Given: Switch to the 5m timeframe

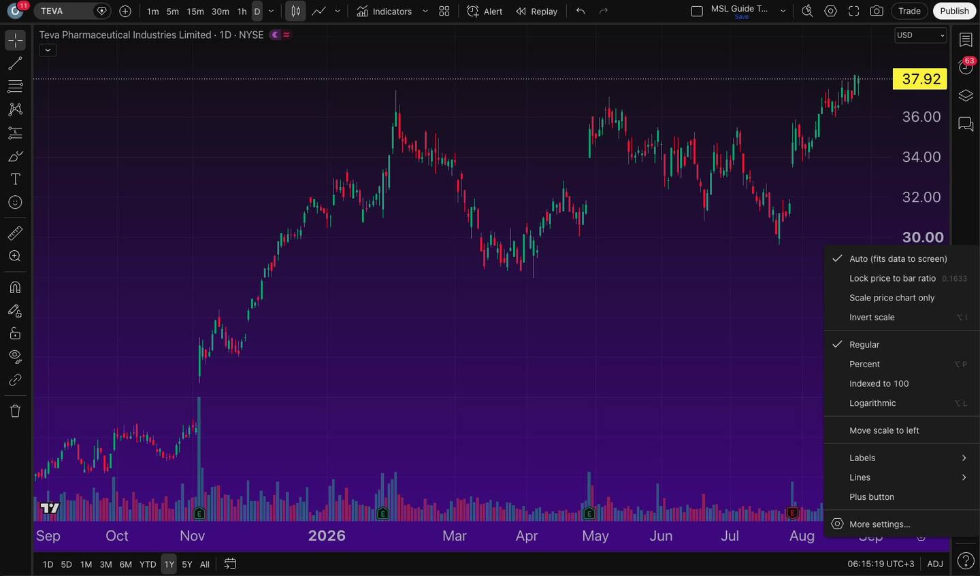Looking at the screenshot, I should tap(173, 11).
